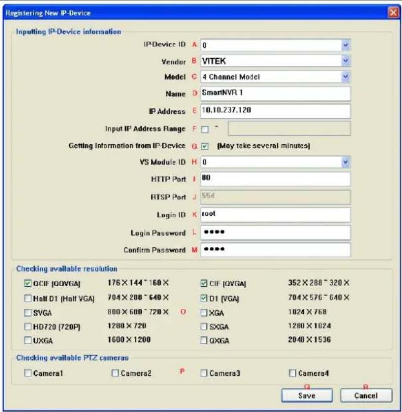Viewport: 402px width, 412px height.
Task: Click the '1600 X 1200' resolution text
Action: pyautogui.click(x=129, y=340)
